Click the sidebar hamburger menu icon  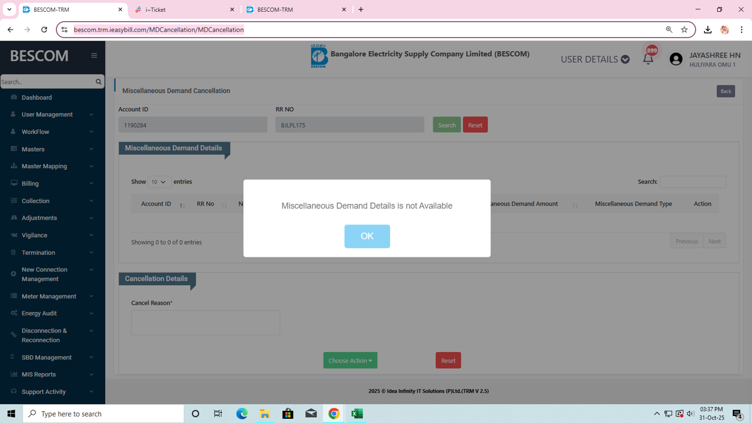pyautogui.click(x=94, y=56)
